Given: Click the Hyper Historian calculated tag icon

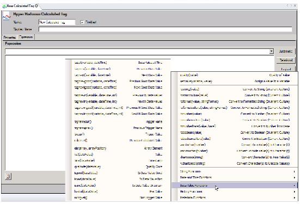Looking at the screenshot, I should click(x=7, y=16).
